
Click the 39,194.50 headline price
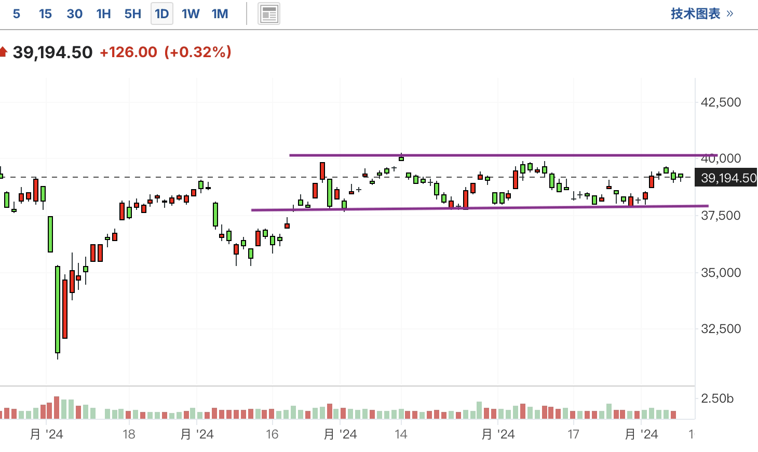coord(52,52)
